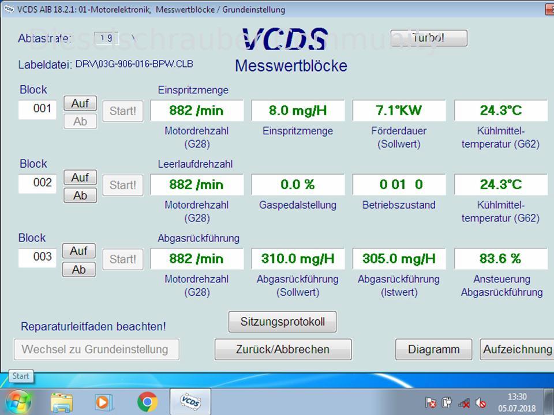Viewport: 554px width, 415px height.
Task: Select the 7.1°KW Förderdauer value
Action: [x=399, y=111]
